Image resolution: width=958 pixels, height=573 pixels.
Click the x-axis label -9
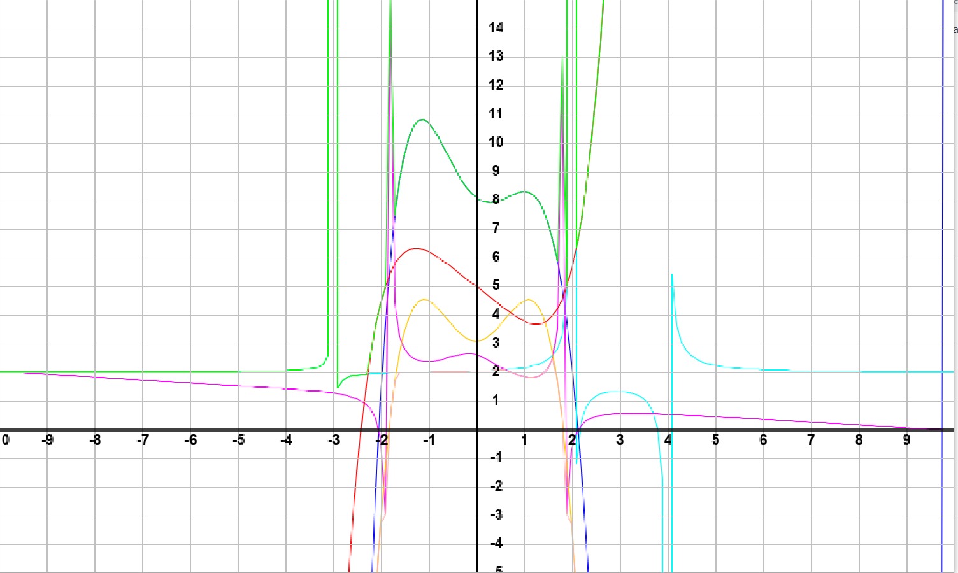pos(47,440)
